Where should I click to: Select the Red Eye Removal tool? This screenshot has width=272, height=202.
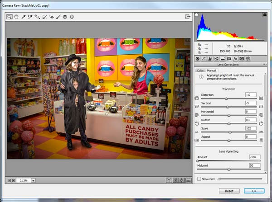click(x=51, y=17)
